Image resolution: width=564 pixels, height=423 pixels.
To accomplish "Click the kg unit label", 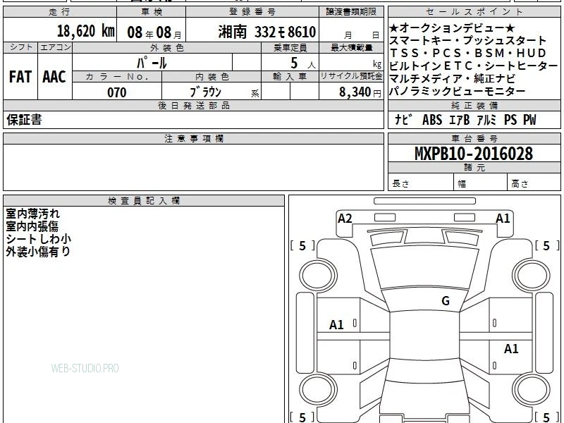I will (x=377, y=64).
